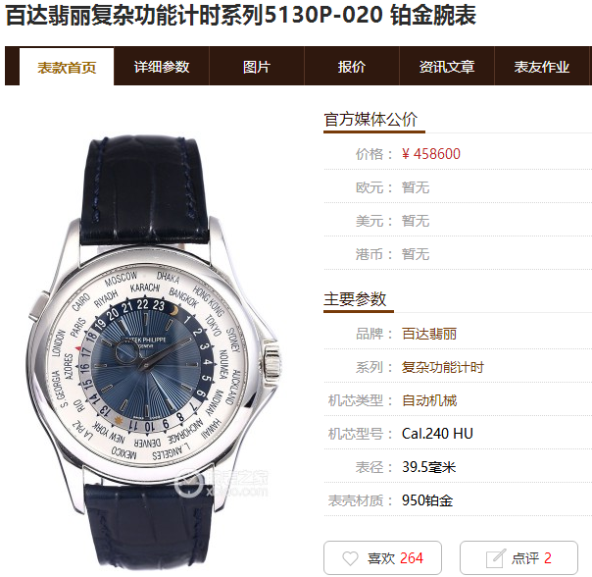Open the 表友作业 tab
592x577 pixels.
542,67
